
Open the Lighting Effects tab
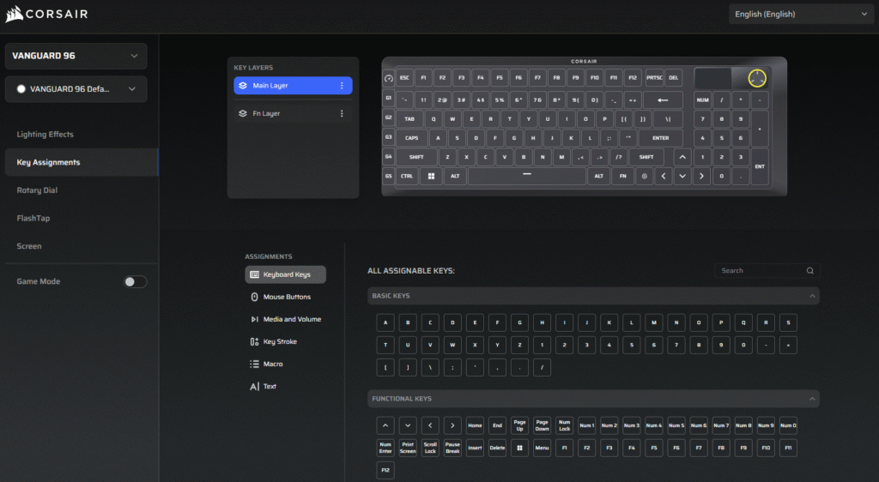click(x=45, y=135)
